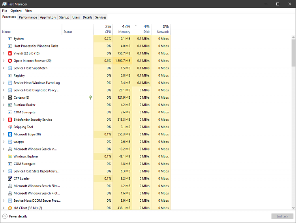Image resolution: width=296 pixels, height=223 pixels.
Task: Expand eM Client (32 bit) group
Action: coord(4,208)
